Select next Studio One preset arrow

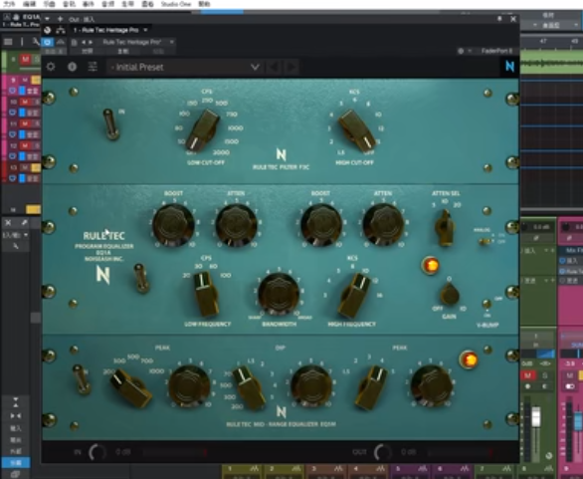click(x=91, y=42)
